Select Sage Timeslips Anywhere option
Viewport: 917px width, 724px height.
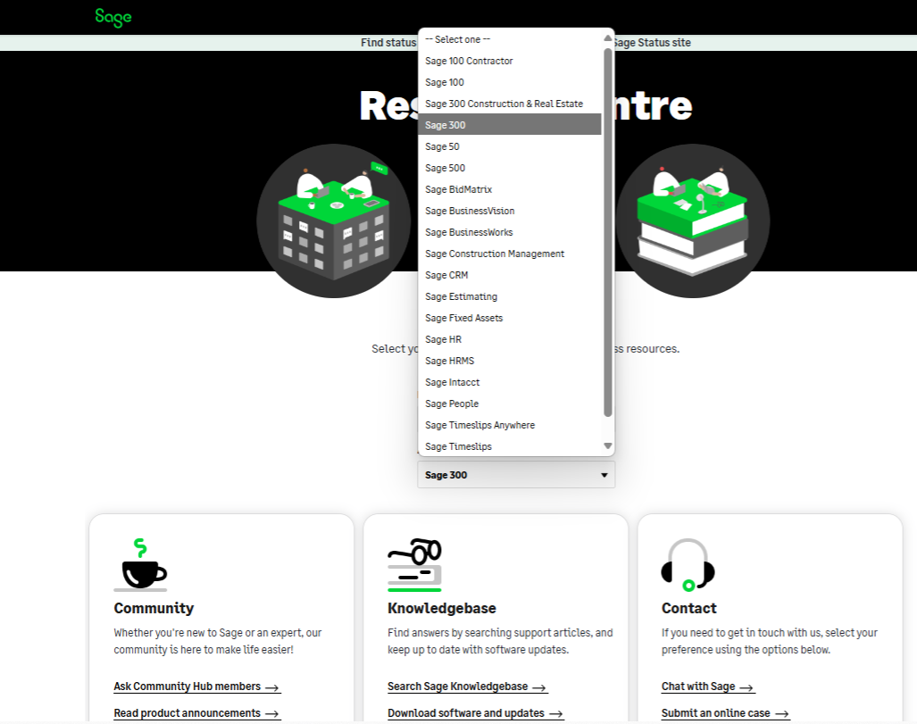point(509,425)
